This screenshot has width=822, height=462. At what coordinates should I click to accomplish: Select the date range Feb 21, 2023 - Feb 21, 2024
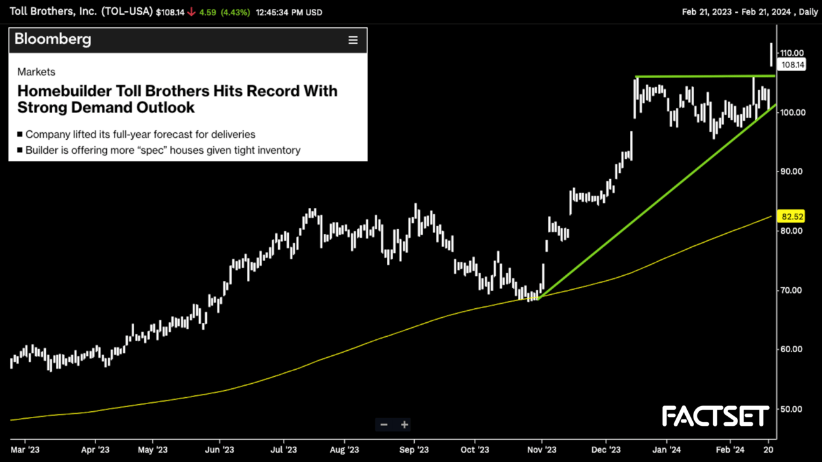coord(738,12)
